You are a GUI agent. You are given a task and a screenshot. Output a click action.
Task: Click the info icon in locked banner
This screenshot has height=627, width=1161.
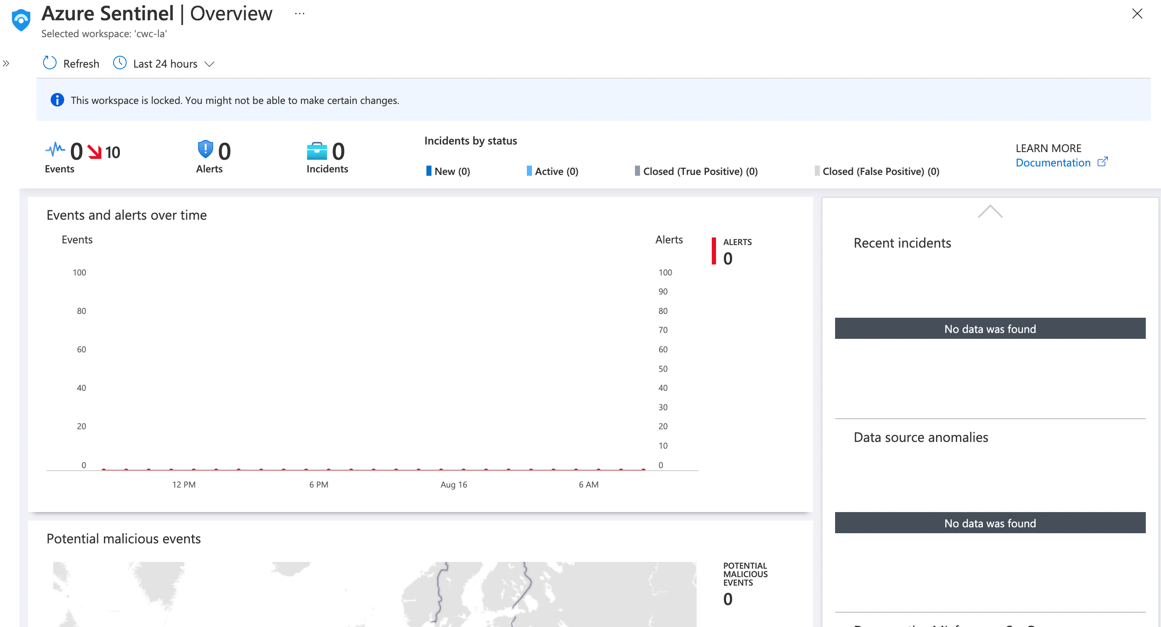point(57,100)
